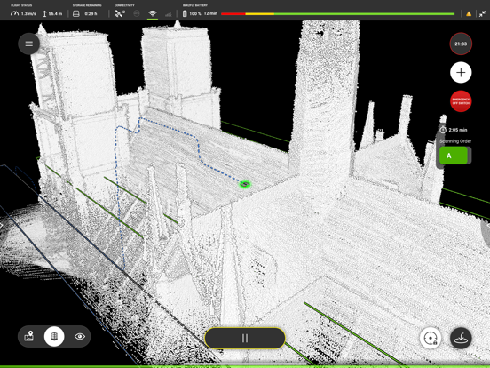
Task: Toggle the eye visibility view
Action: pyautogui.click(x=80, y=336)
